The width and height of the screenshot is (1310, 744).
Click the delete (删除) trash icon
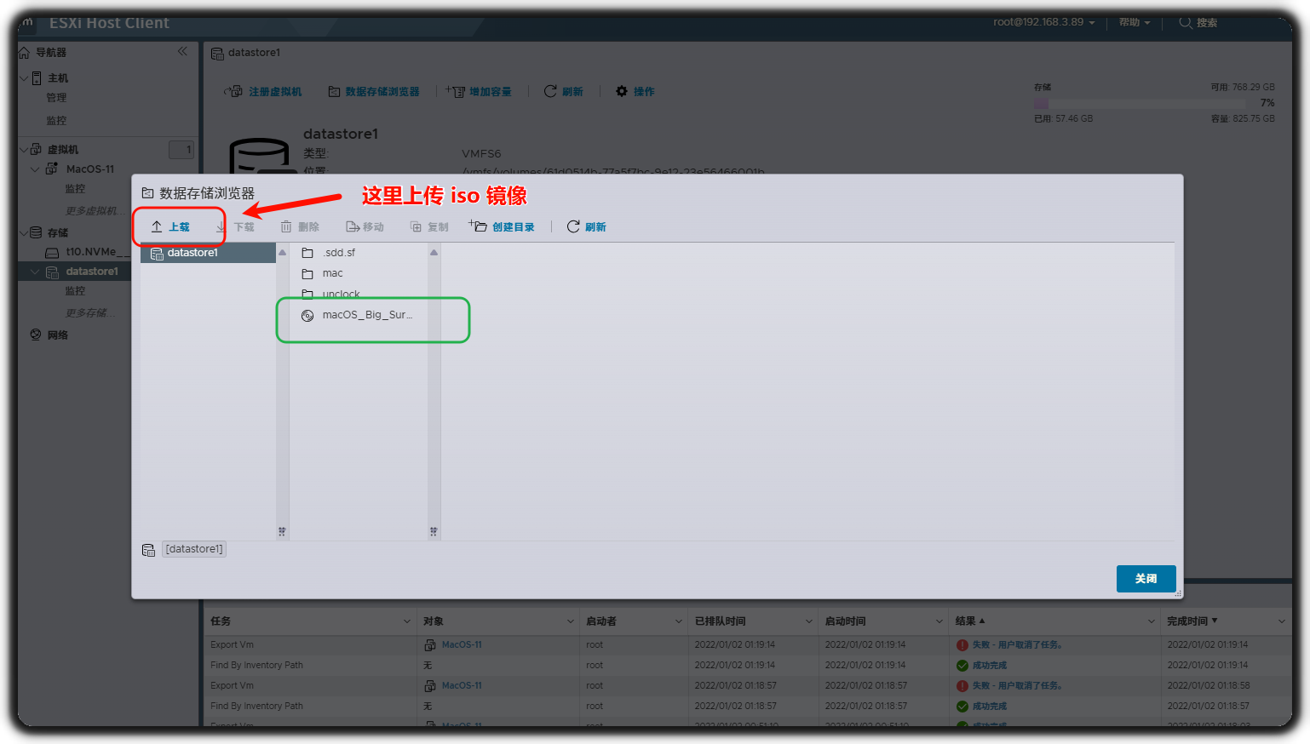click(x=286, y=227)
